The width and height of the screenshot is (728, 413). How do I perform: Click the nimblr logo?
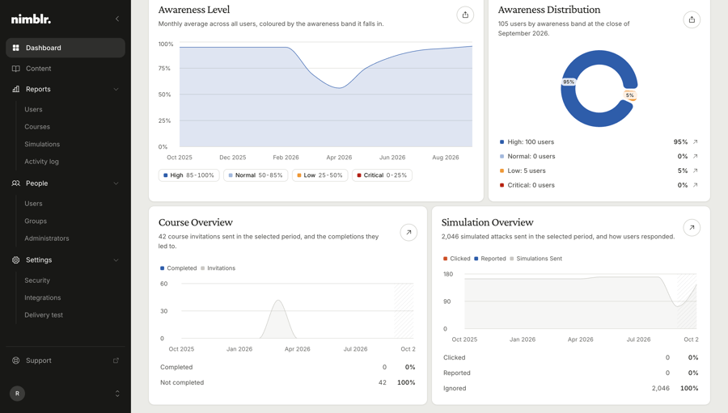(x=31, y=19)
